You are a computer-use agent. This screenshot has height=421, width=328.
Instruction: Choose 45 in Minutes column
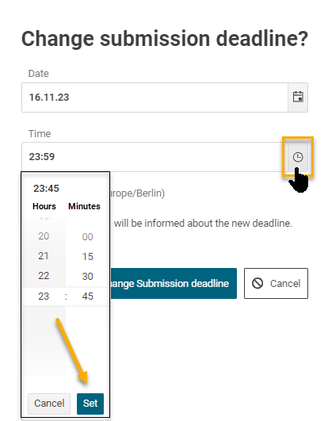[87, 297]
